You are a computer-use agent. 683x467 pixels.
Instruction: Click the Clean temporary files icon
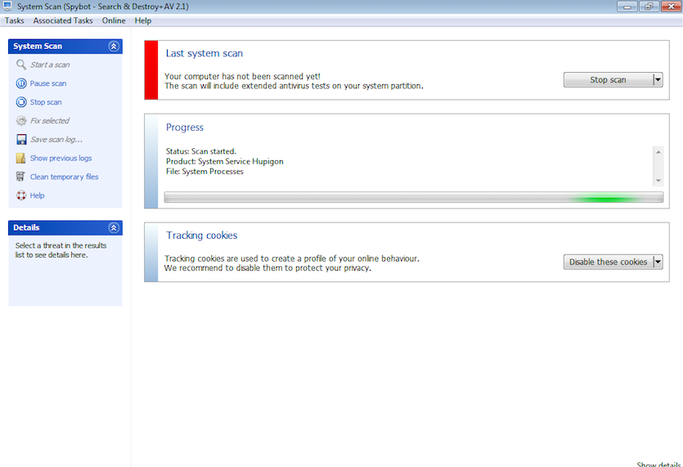pyautogui.click(x=20, y=177)
